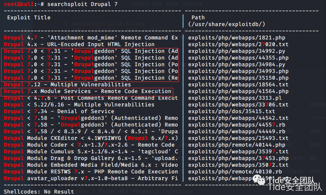
Task: Click the 'root@kali' prompt text
Action: [19, 4]
